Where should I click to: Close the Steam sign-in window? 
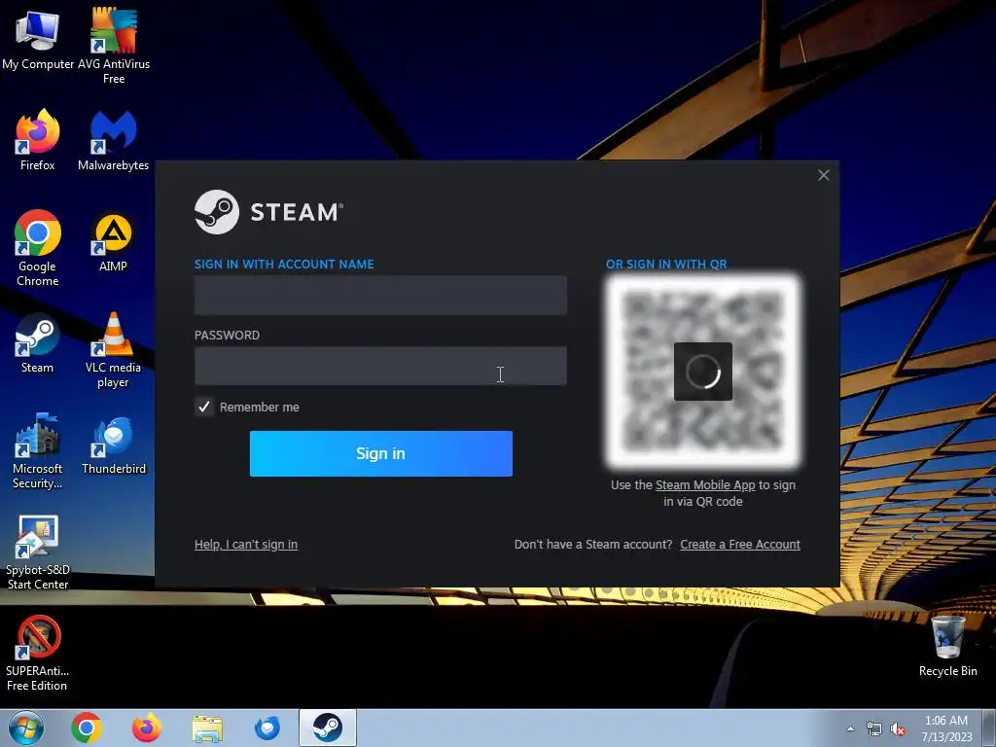823,175
